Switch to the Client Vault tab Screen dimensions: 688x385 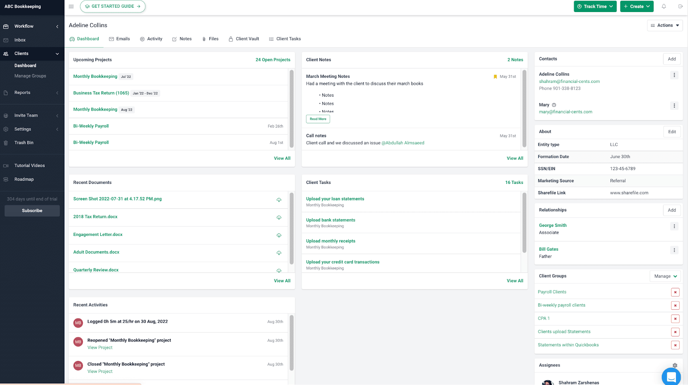click(244, 39)
